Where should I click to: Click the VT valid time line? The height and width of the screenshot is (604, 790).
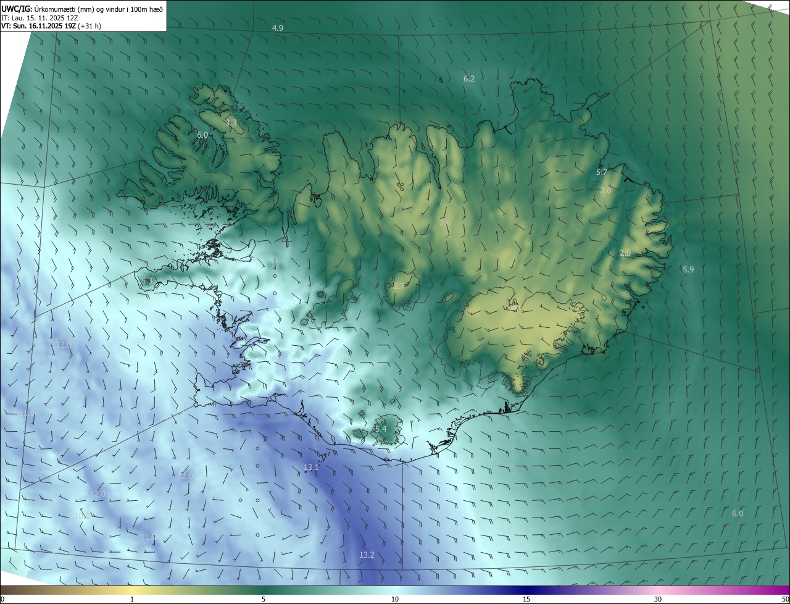coord(51,26)
